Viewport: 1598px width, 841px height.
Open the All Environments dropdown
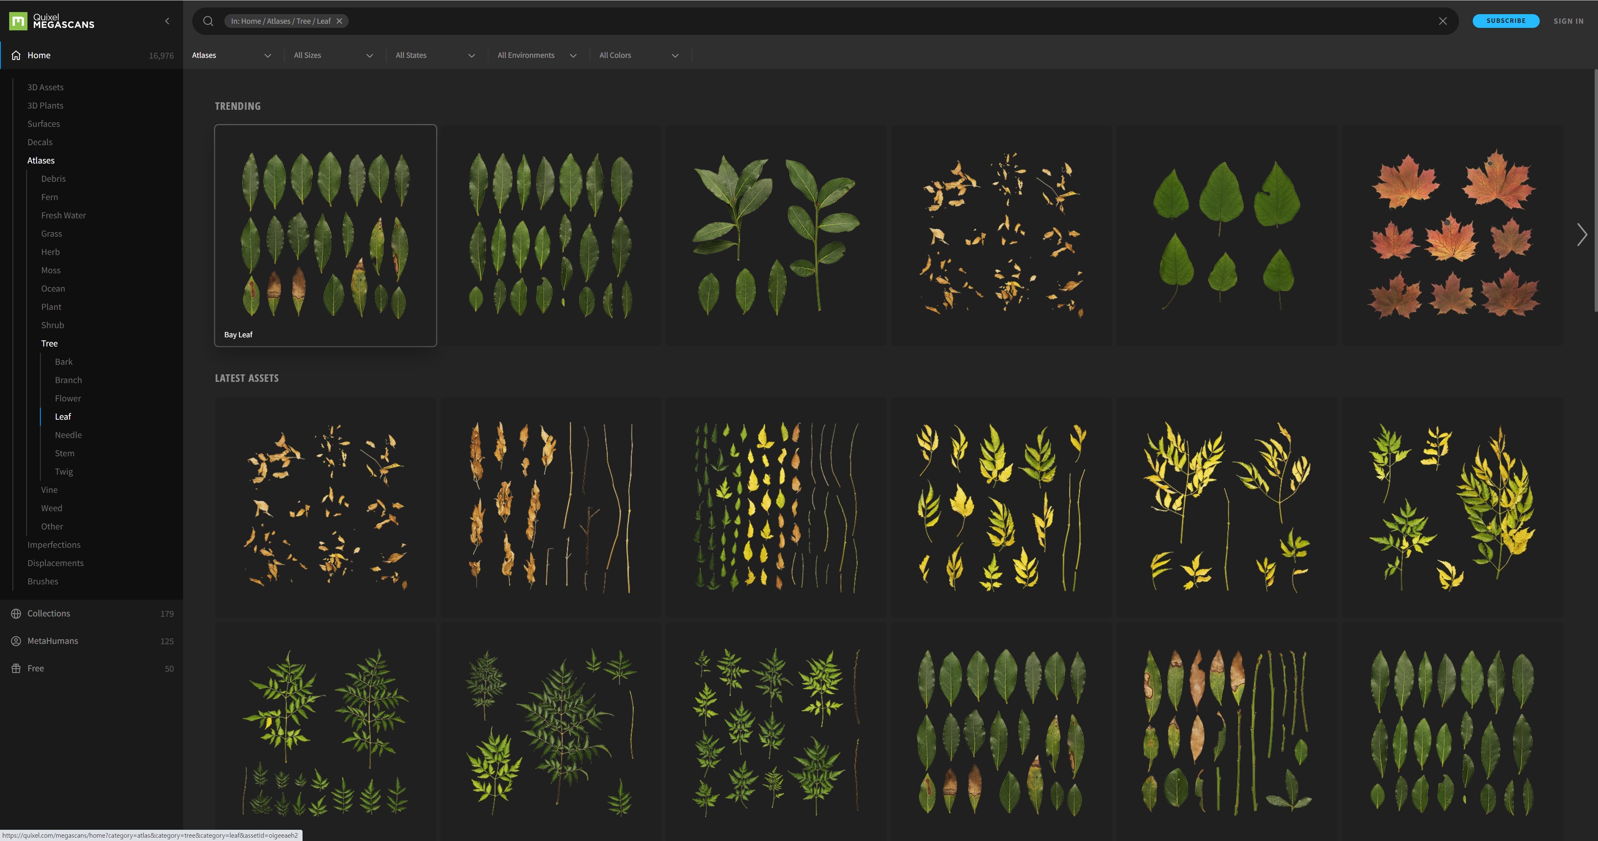point(536,55)
